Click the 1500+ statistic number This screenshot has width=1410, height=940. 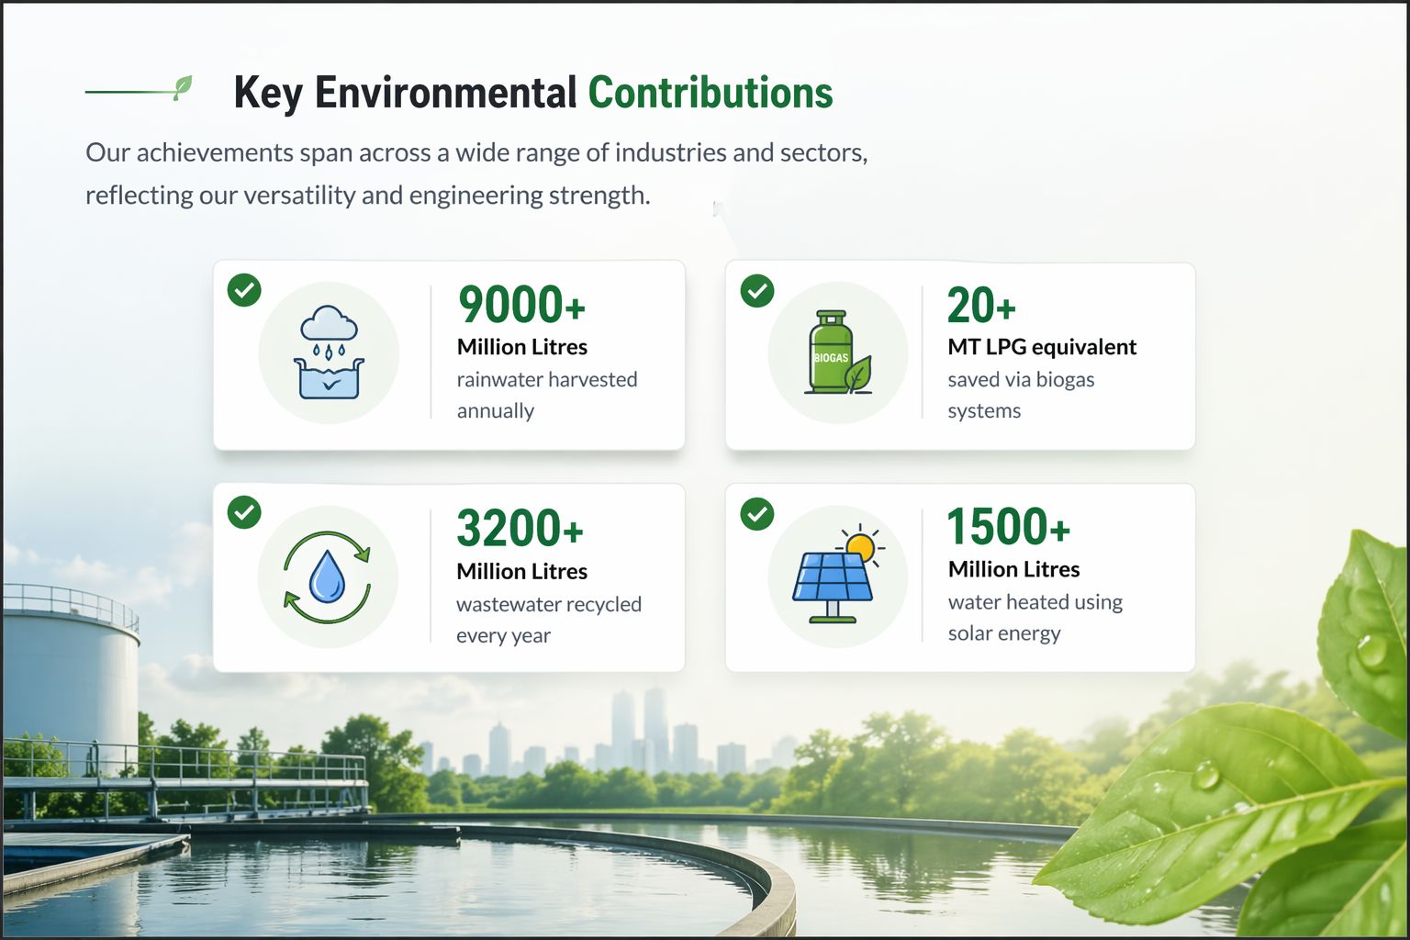1008,527
